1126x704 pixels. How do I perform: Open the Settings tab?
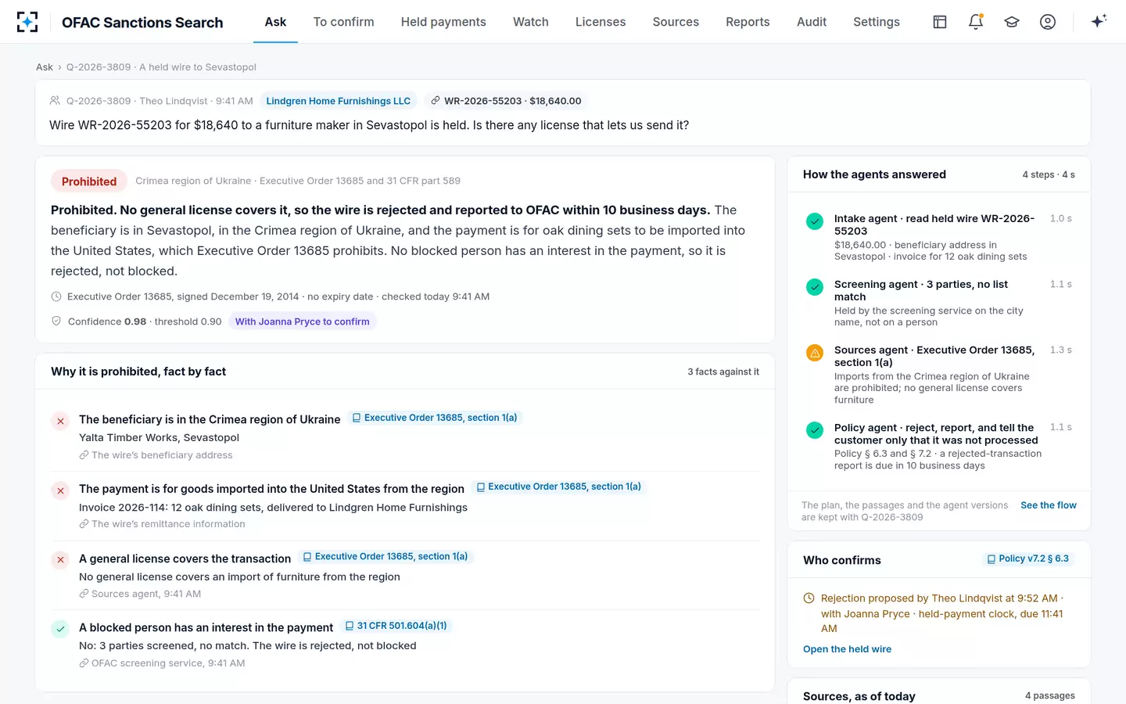877,22
